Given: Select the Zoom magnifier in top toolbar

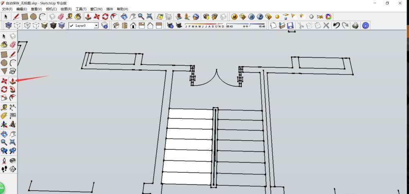Looking at the screenshot, I should [141, 17].
